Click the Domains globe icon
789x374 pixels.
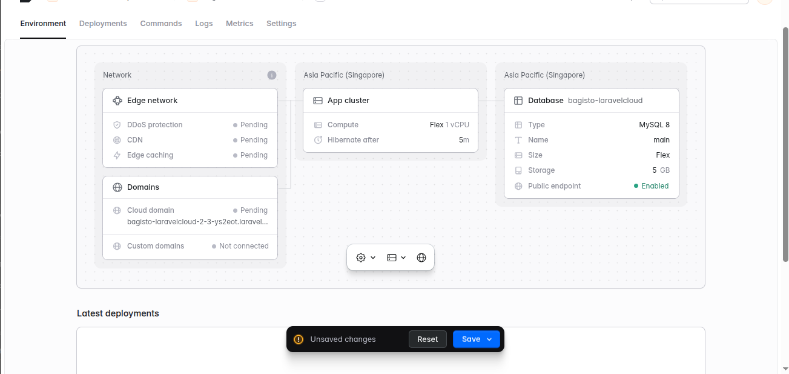117,187
